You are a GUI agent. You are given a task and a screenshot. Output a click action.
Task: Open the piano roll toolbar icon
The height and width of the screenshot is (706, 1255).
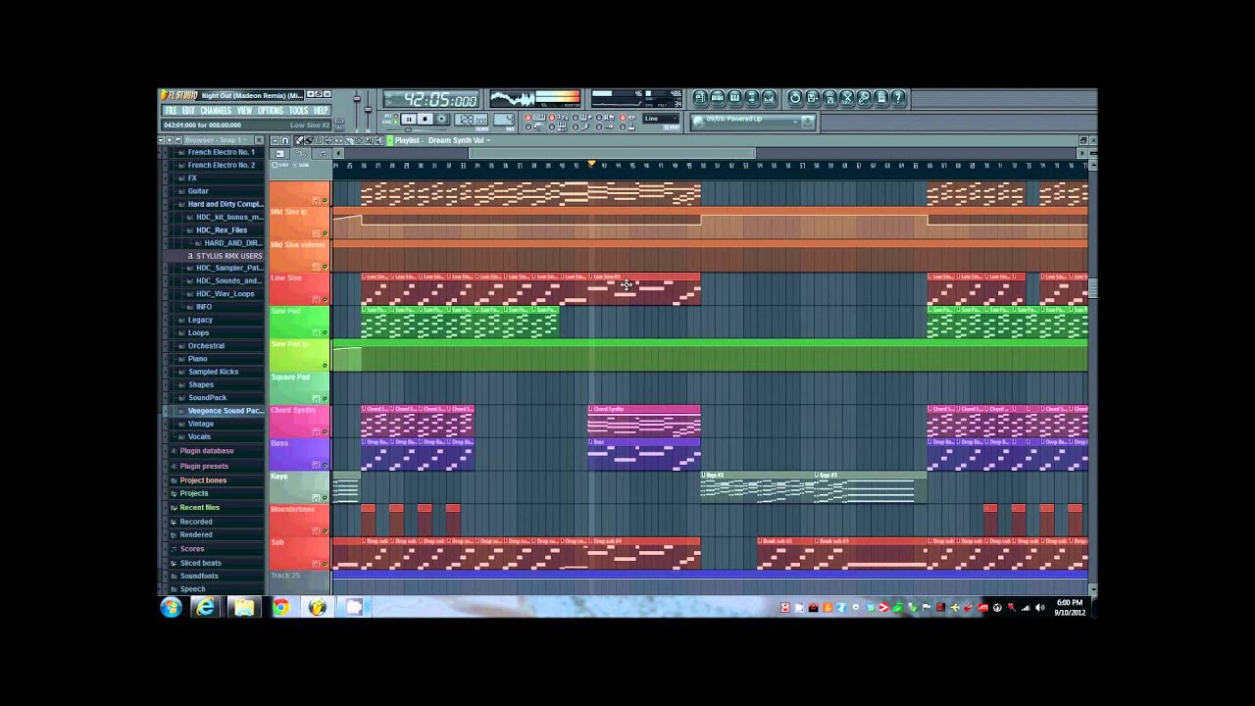[x=734, y=98]
